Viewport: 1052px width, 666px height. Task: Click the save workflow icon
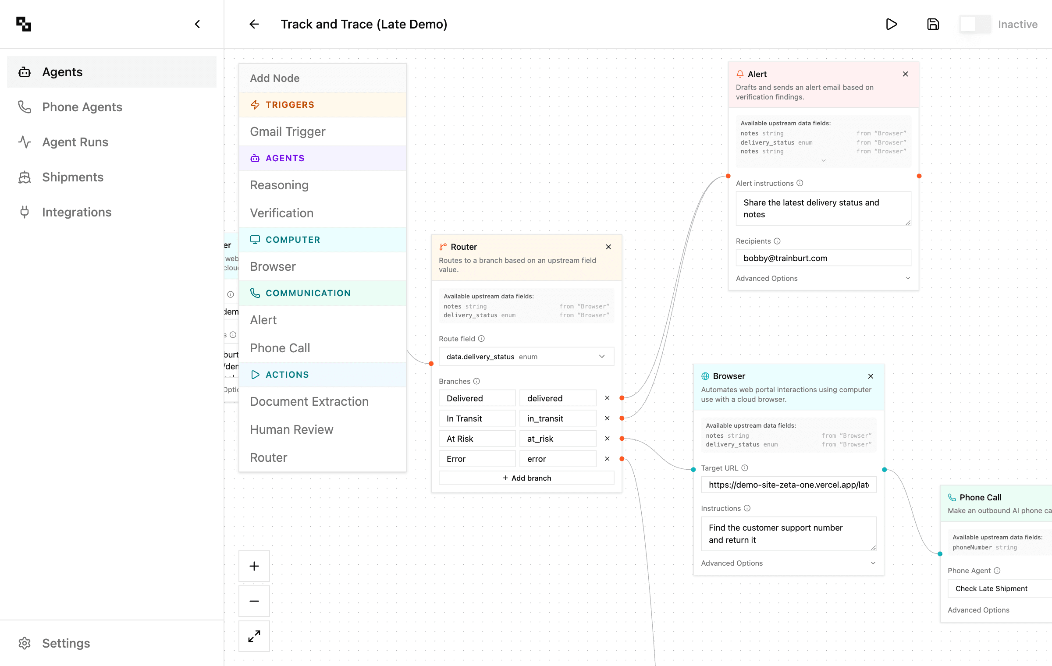[x=933, y=24]
